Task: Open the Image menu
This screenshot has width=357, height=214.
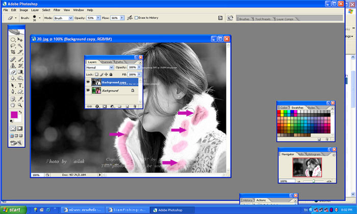Action: 23,10
